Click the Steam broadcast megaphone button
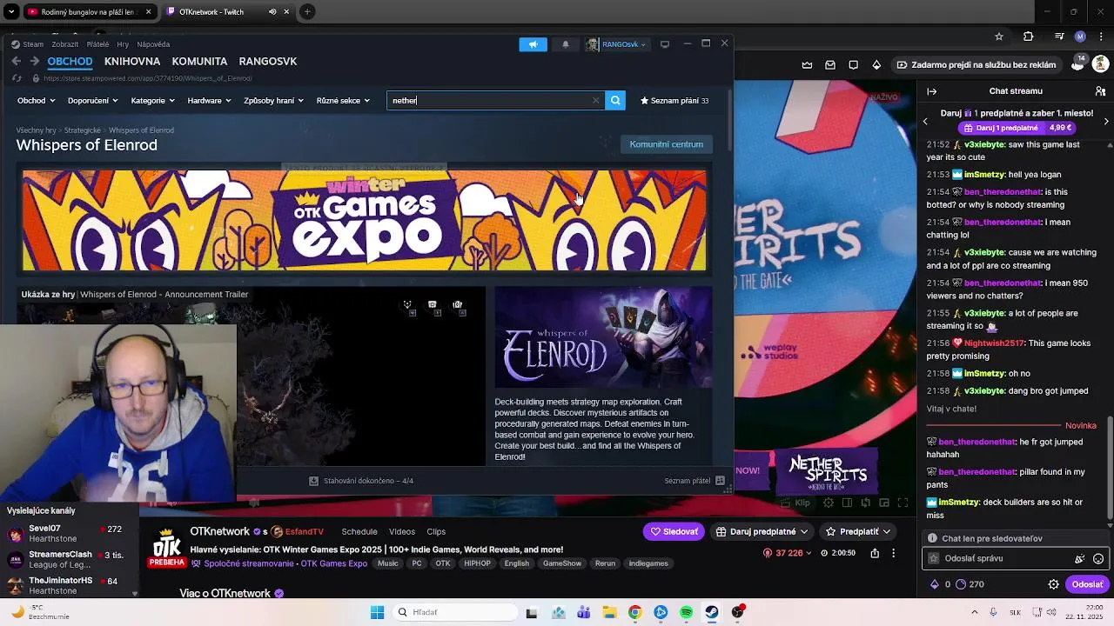The height and width of the screenshot is (626, 1114). [x=534, y=44]
